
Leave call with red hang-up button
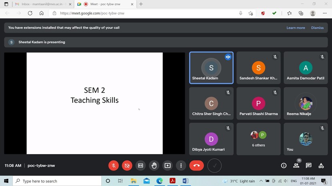[196, 165]
